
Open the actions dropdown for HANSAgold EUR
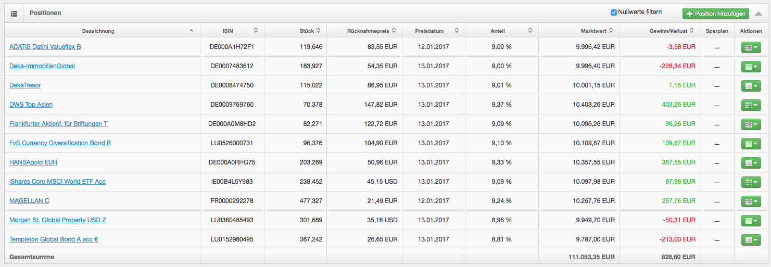(751, 163)
